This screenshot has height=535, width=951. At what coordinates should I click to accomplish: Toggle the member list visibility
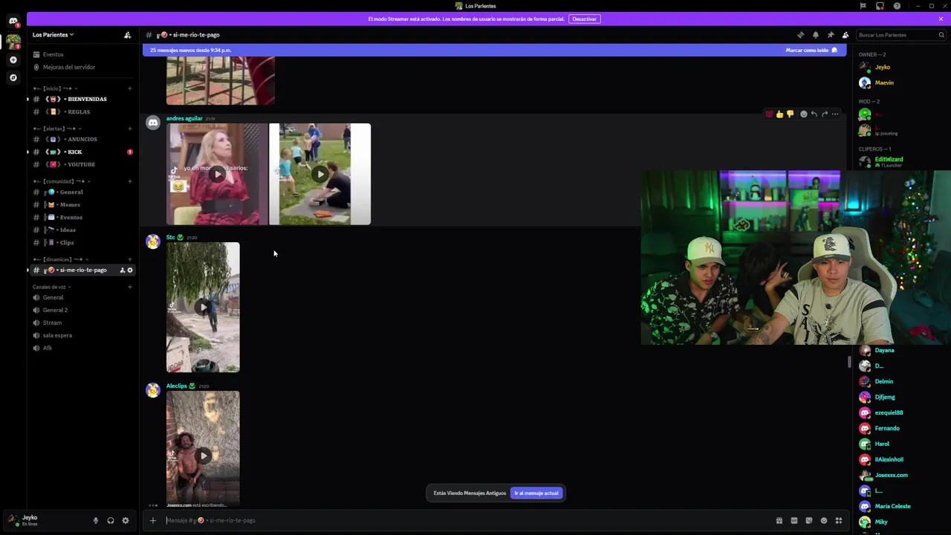click(x=845, y=35)
